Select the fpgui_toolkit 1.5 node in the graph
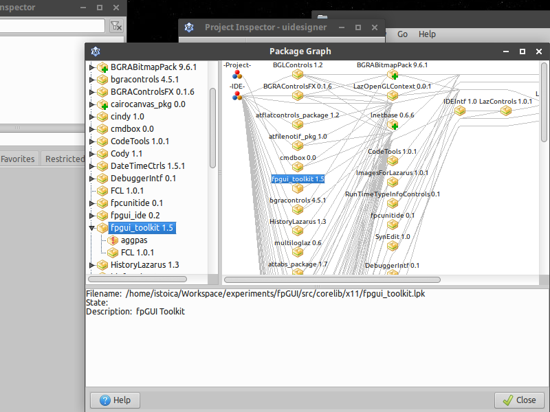Image resolution: width=550 pixels, height=412 pixels. pos(297,179)
